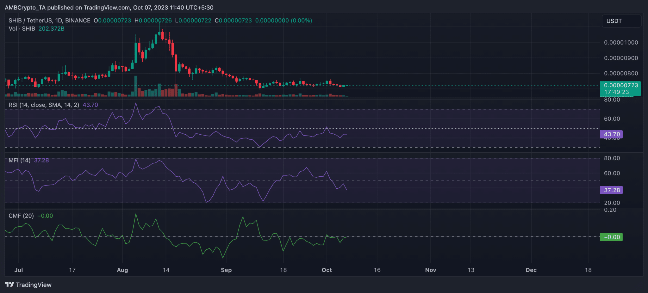Toggle the CMF value badge -0.00
Screen dimensions: 648x293
[611, 237]
